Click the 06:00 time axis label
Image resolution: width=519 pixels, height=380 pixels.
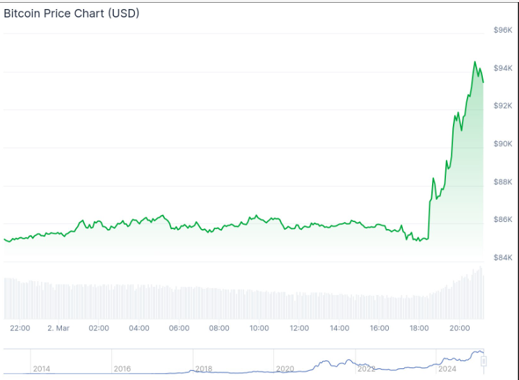click(x=179, y=328)
